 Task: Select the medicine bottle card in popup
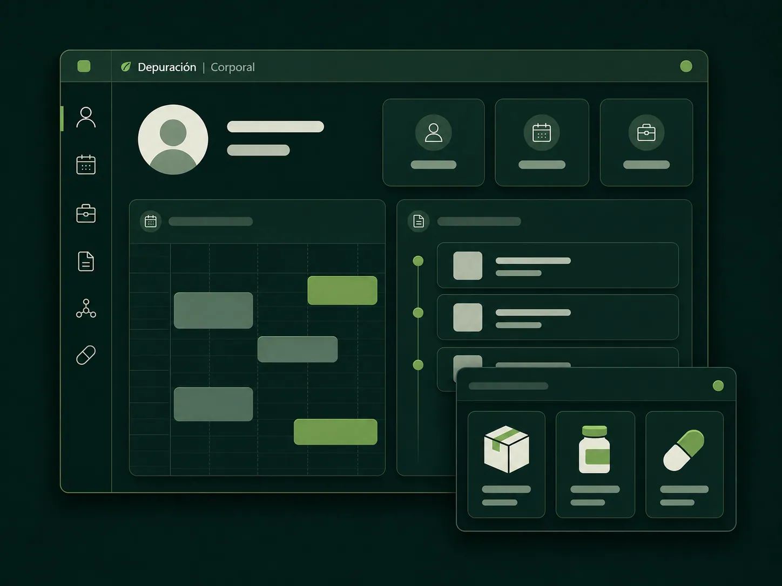pyautogui.click(x=595, y=465)
